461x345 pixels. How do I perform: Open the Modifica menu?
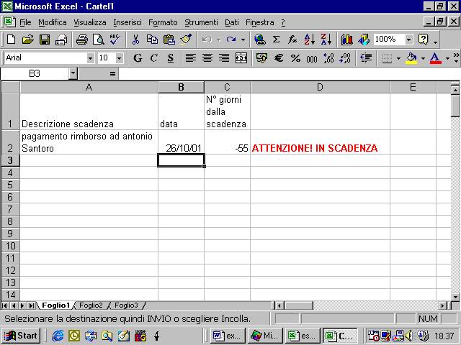(53, 22)
